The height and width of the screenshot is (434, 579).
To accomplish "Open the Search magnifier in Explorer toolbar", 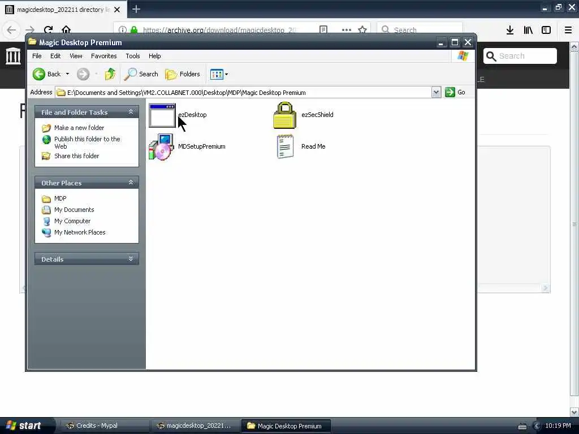I will click(x=141, y=74).
